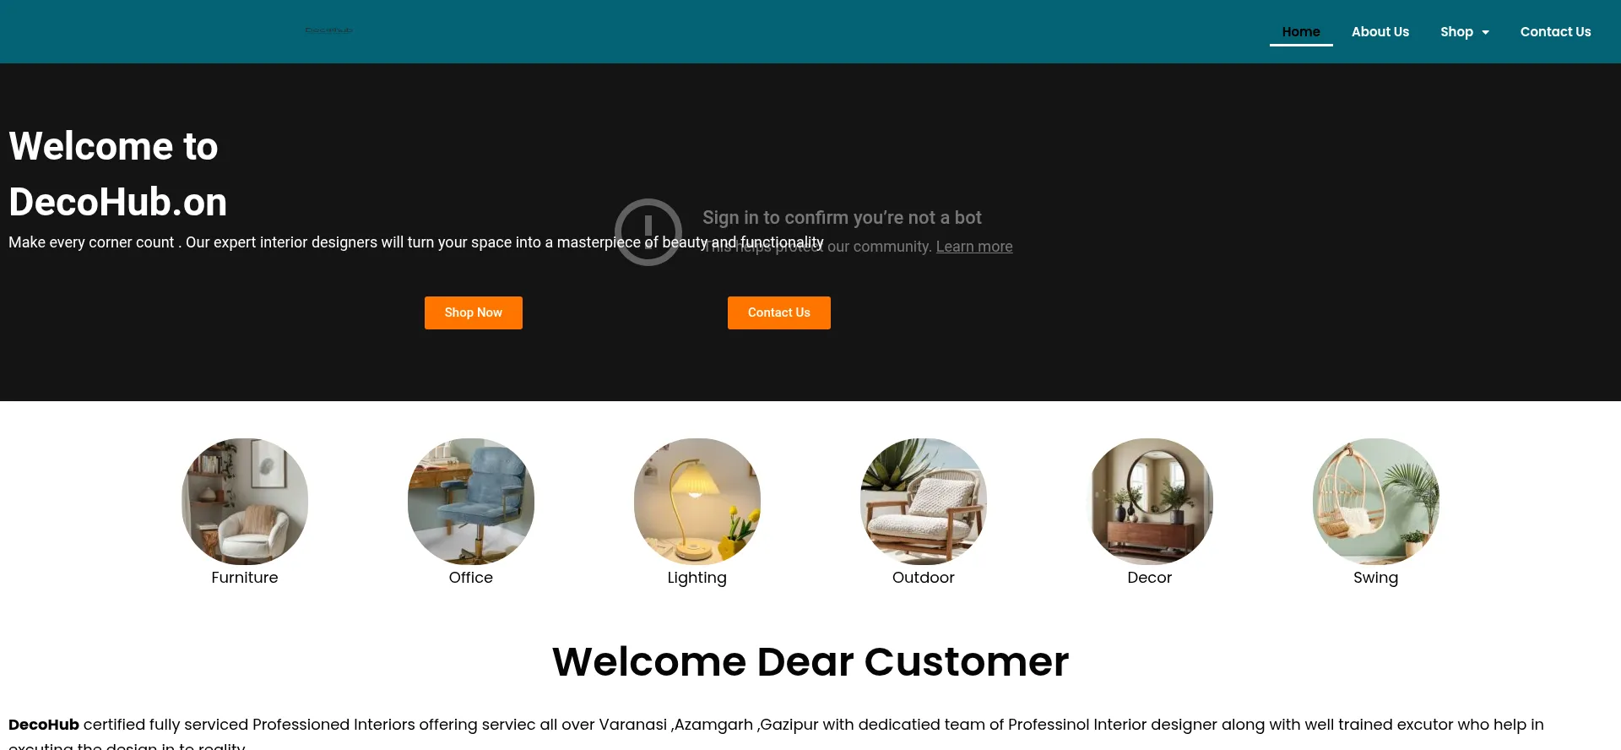Open Contact Us in the navigation bar

(1555, 31)
